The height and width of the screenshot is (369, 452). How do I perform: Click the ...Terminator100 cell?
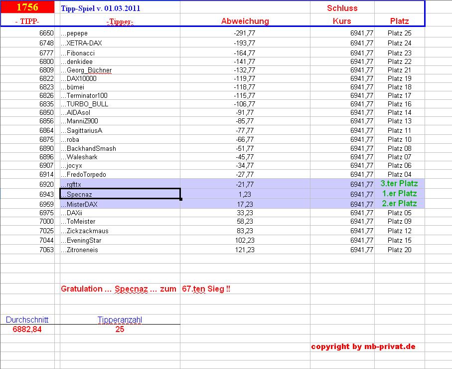tap(120, 95)
